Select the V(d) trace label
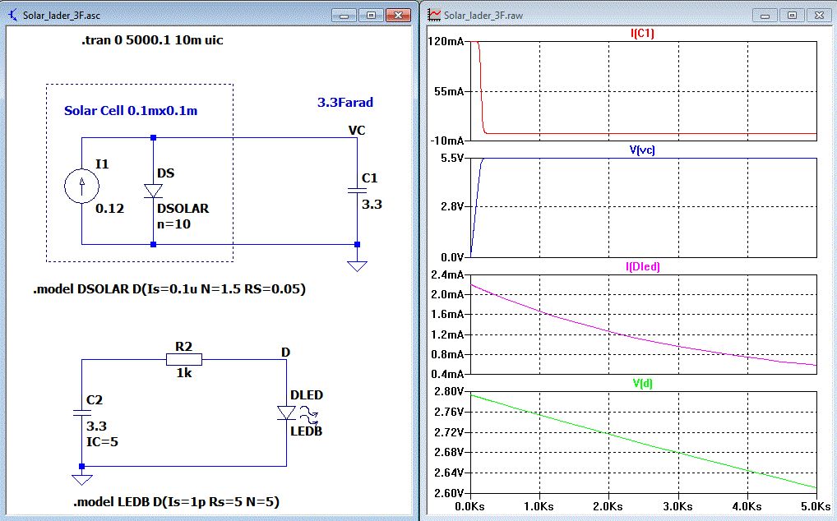This screenshot has height=521, width=837. click(x=643, y=383)
